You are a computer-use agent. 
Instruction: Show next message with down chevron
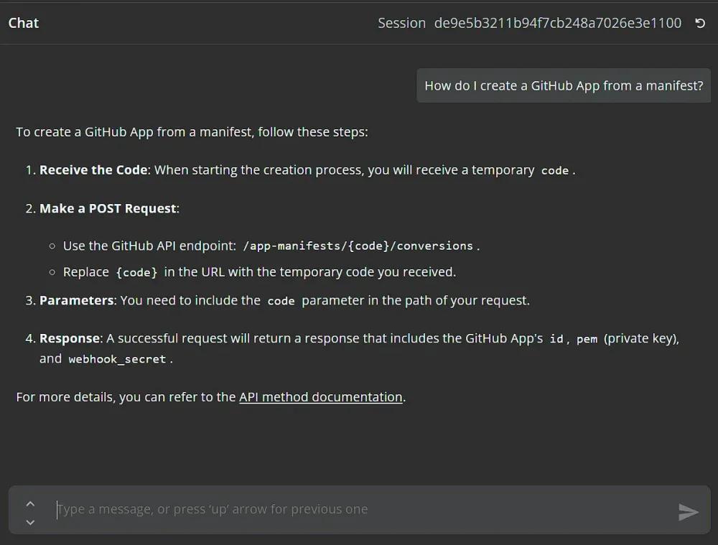(x=30, y=522)
